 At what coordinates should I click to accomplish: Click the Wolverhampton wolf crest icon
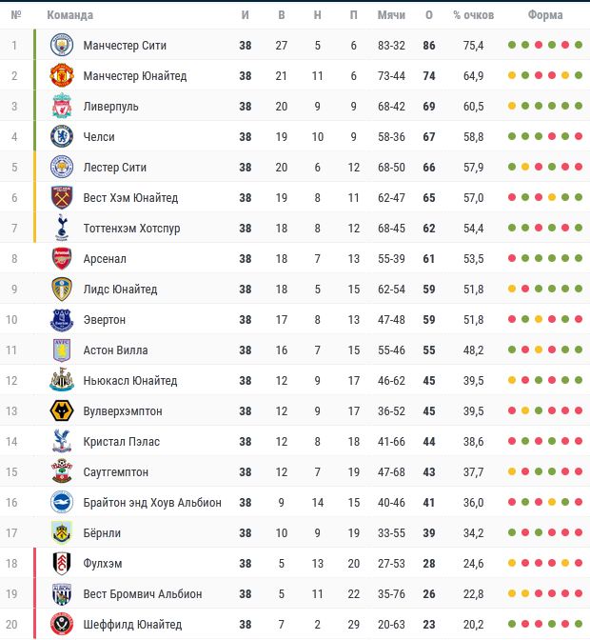[x=62, y=411]
